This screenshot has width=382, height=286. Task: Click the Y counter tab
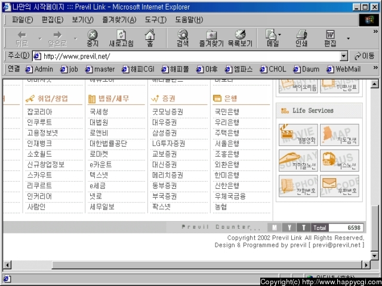pos(289,228)
